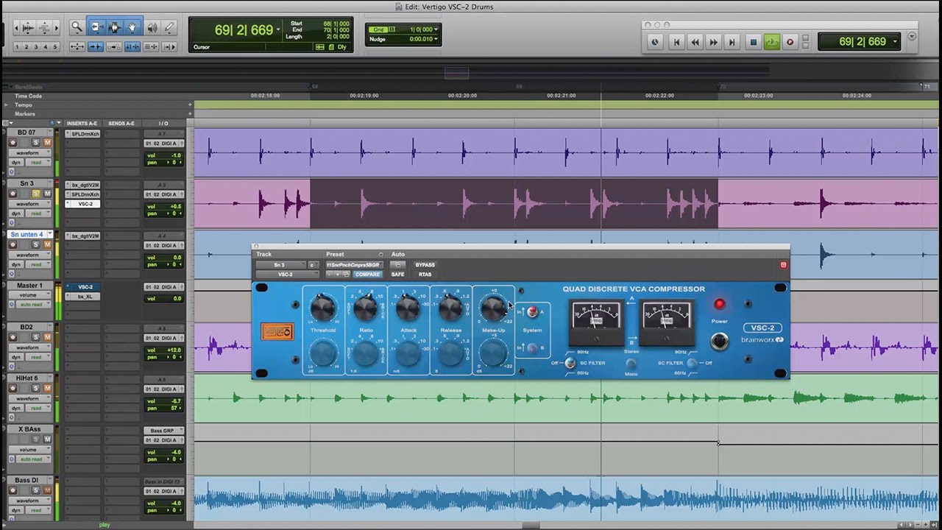Toggle Zoom Toggle button in toolbar
The image size is (942, 530).
tap(77, 46)
